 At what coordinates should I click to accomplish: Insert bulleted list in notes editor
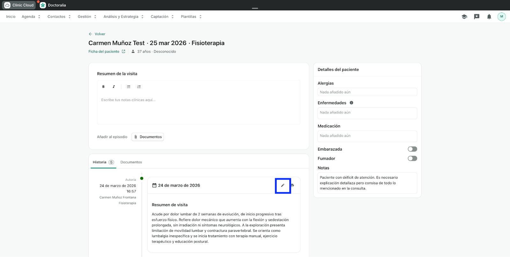tap(128, 87)
